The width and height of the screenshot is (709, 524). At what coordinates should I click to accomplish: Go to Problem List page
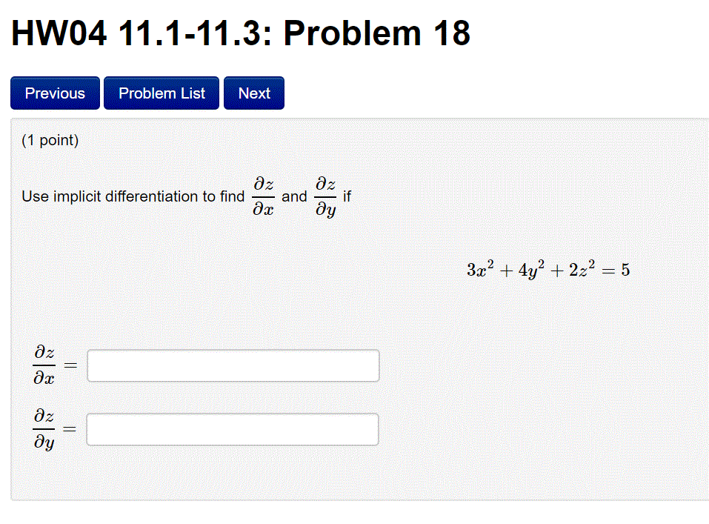pos(161,93)
